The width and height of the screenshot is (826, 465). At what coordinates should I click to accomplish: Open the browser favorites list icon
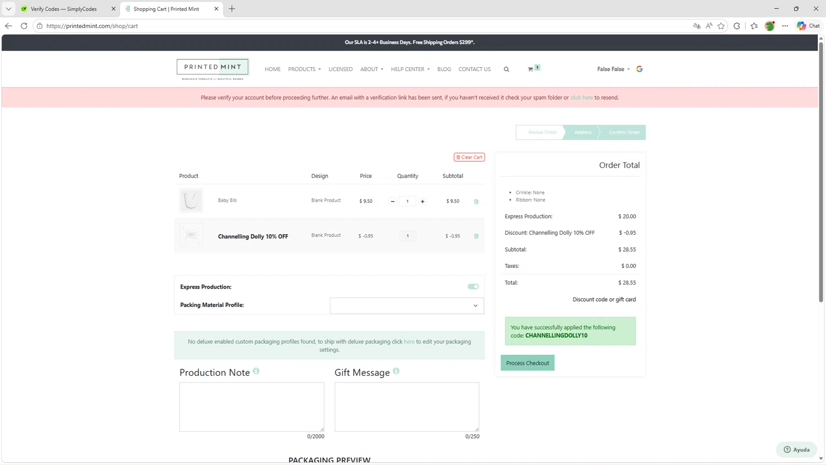(x=754, y=26)
